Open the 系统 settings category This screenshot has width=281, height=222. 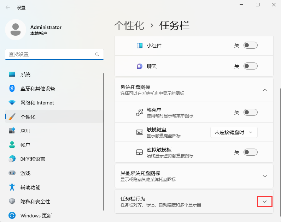54,74
